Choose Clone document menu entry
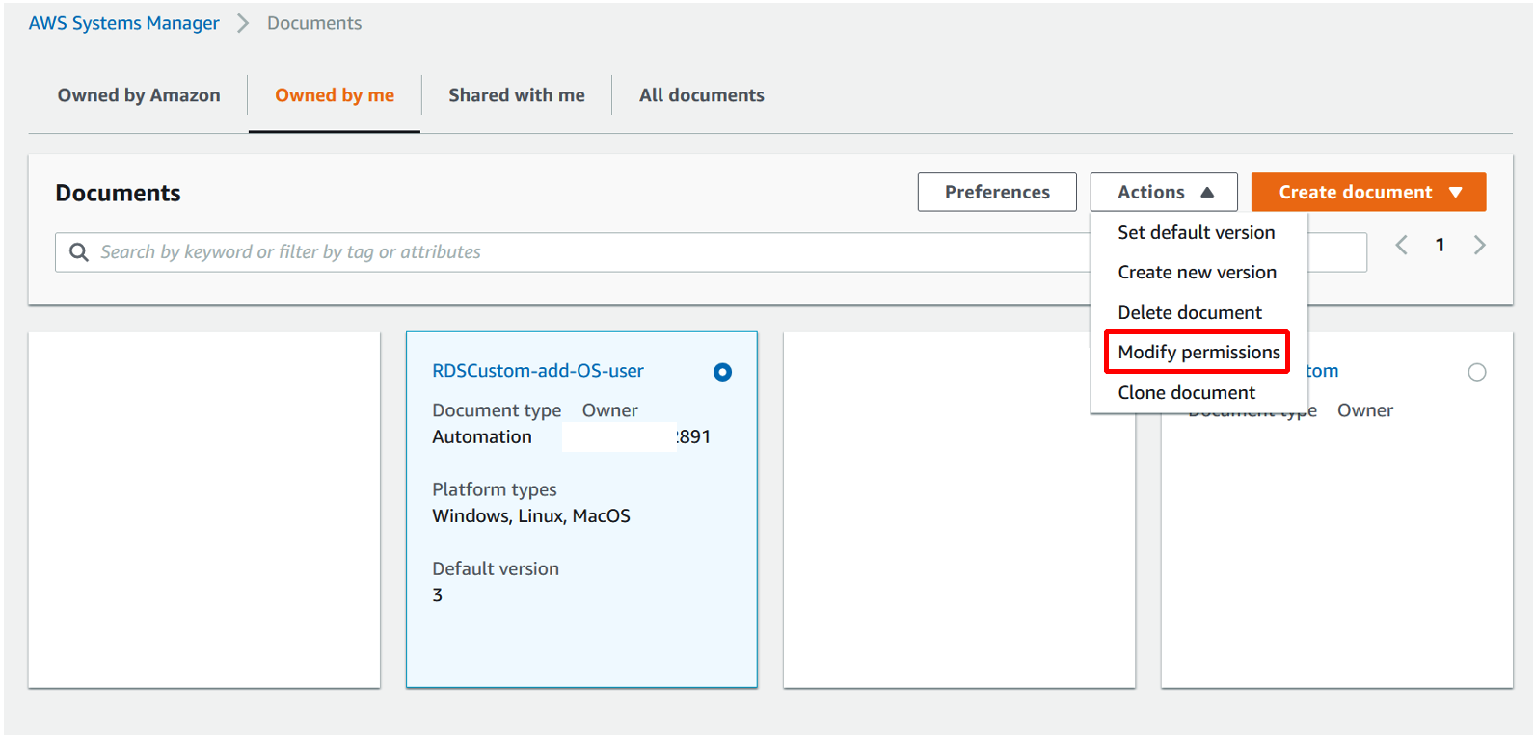This screenshot has width=1535, height=738. [1186, 392]
